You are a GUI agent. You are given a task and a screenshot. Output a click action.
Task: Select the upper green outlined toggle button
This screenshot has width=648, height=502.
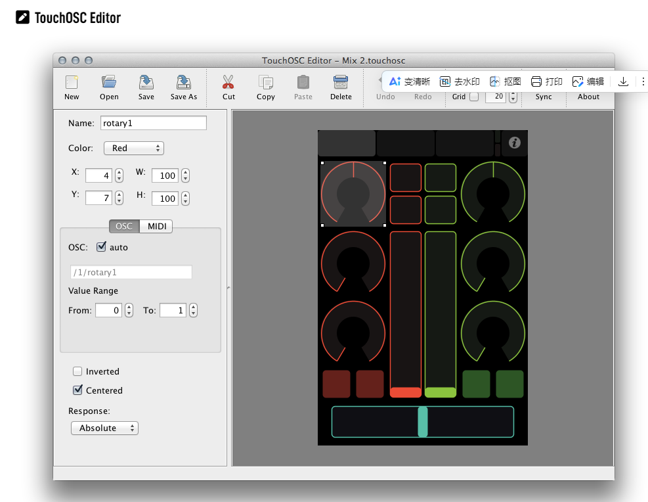coord(441,178)
